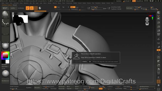Click the orange icon near the bottom of right shelf
Viewport: 162px width, 91px height.
click(158, 81)
